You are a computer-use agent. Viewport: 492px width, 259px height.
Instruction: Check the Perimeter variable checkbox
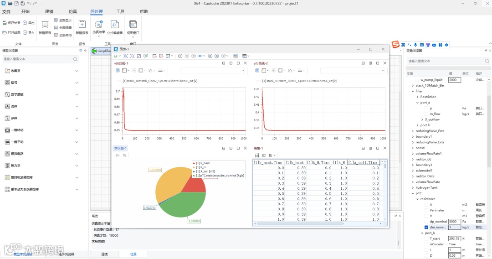coord(426,210)
